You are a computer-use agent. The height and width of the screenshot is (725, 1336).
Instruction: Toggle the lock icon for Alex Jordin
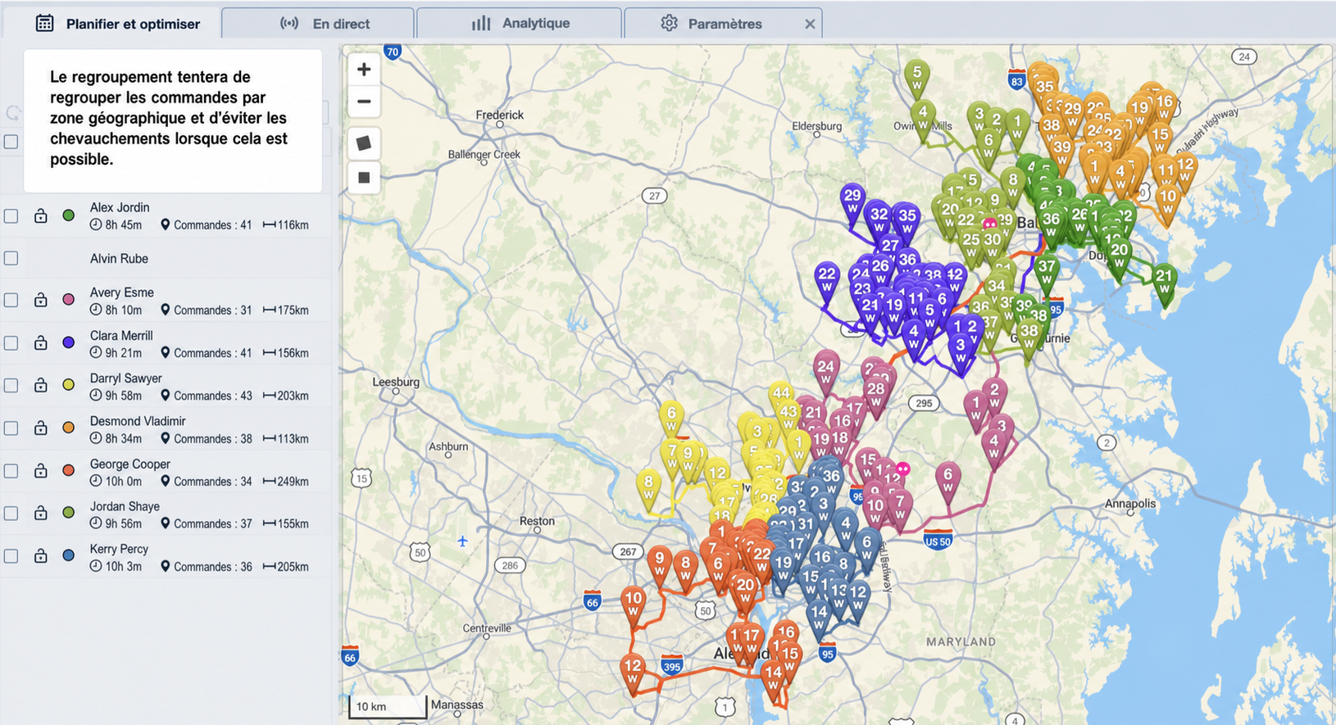pos(40,215)
